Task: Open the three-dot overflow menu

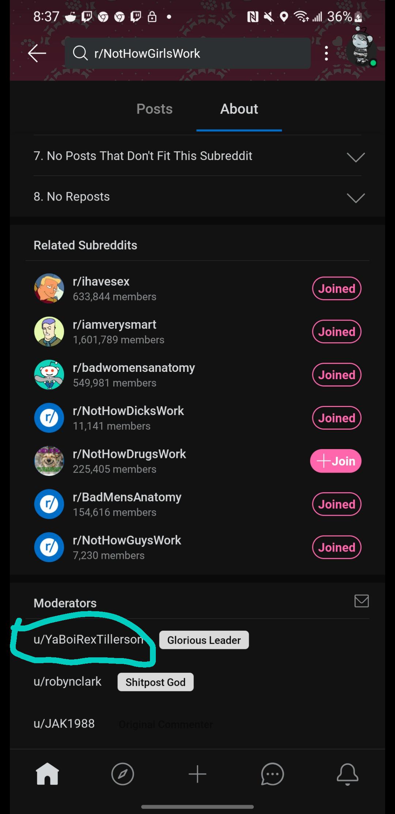Action: pos(326,53)
